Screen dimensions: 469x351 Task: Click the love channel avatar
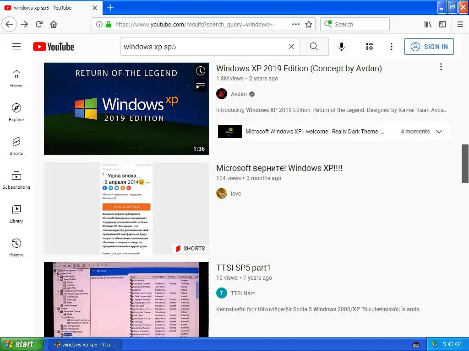pyautogui.click(x=222, y=193)
